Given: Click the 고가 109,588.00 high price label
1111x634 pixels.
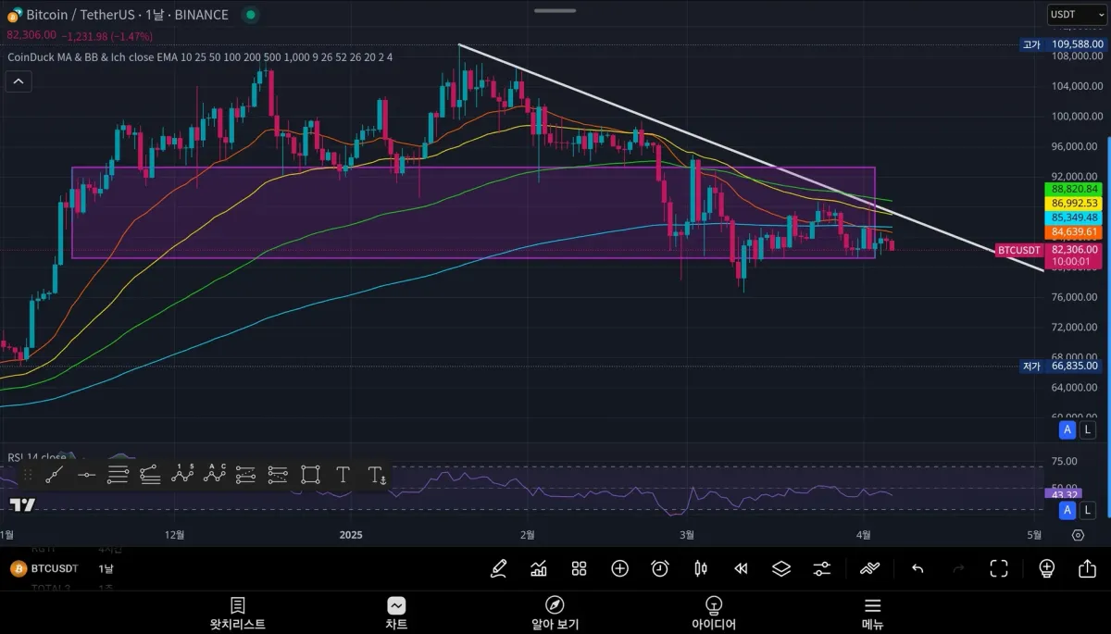Looking at the screenshot, I should click(1061, 44).
